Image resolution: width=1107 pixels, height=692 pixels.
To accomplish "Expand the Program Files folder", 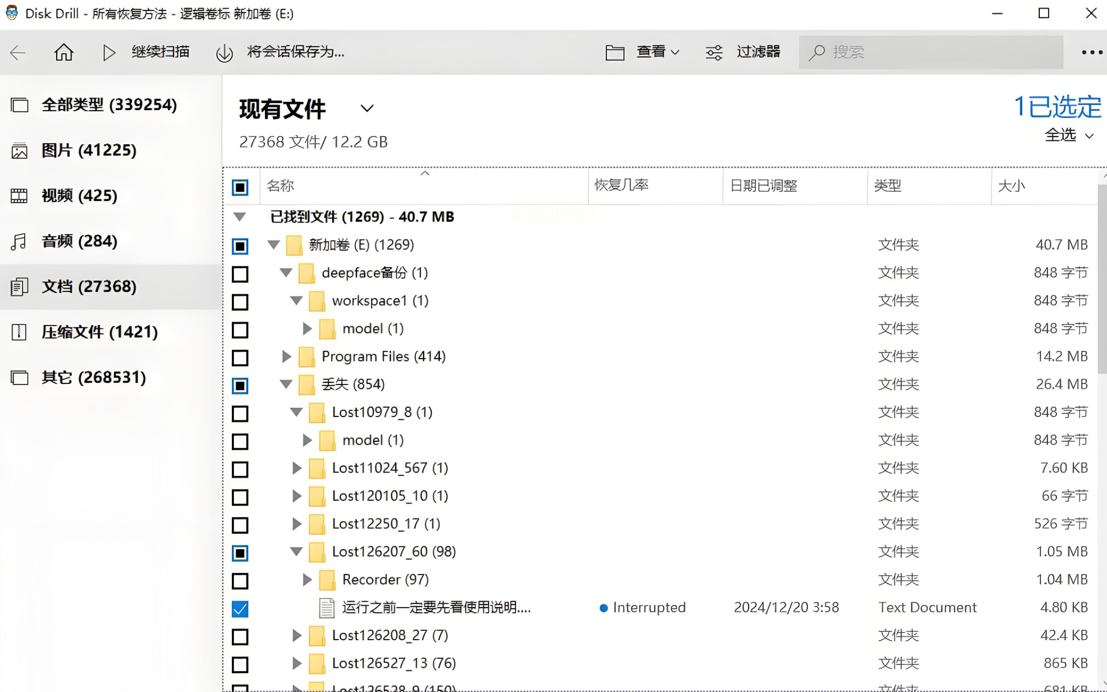I will point(286,356).
